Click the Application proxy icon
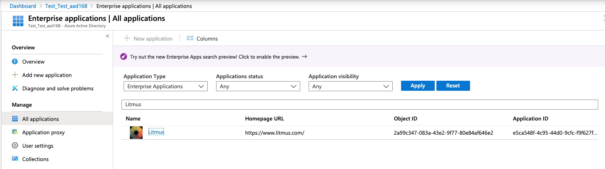This screenshot has width=605, height=169. coord(15,132)
